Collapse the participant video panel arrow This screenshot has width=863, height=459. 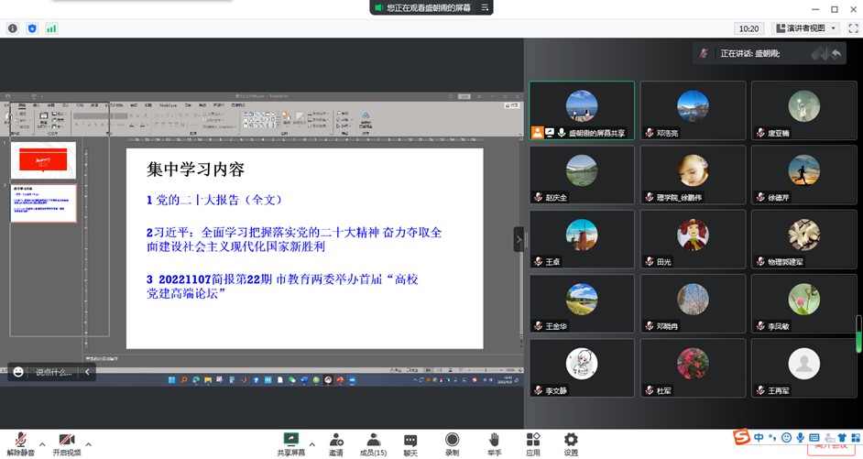[x=519, y=239]
